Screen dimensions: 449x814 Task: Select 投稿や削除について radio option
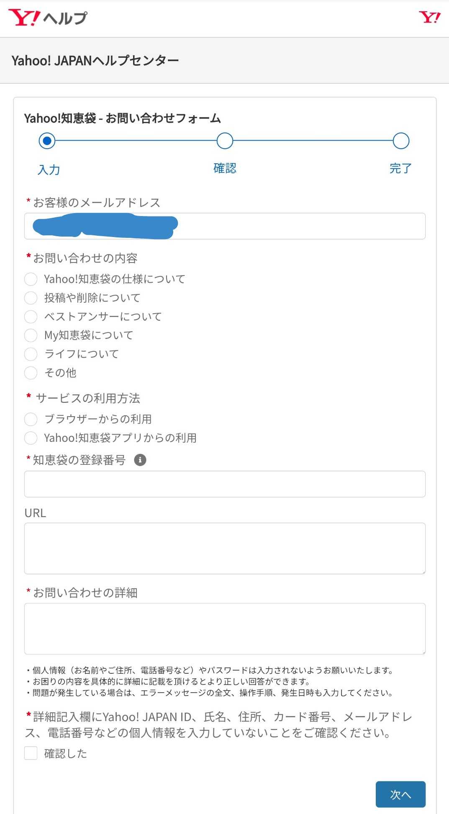[31, 298]
